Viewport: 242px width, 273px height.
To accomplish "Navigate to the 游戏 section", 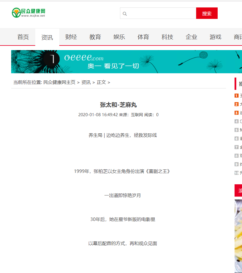I will [x=215, y=37].
